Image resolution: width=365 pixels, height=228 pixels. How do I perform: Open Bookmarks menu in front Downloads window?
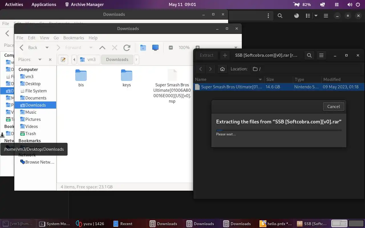(74, 38)
